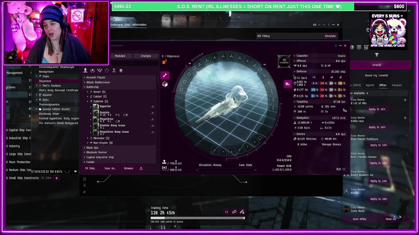Click the Browse button
This screenshot has width=419, height=235.
coord(128,168)
